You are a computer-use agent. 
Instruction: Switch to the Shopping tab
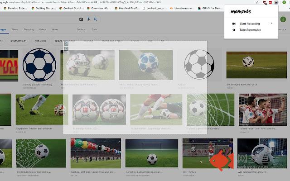coord(29,29)
